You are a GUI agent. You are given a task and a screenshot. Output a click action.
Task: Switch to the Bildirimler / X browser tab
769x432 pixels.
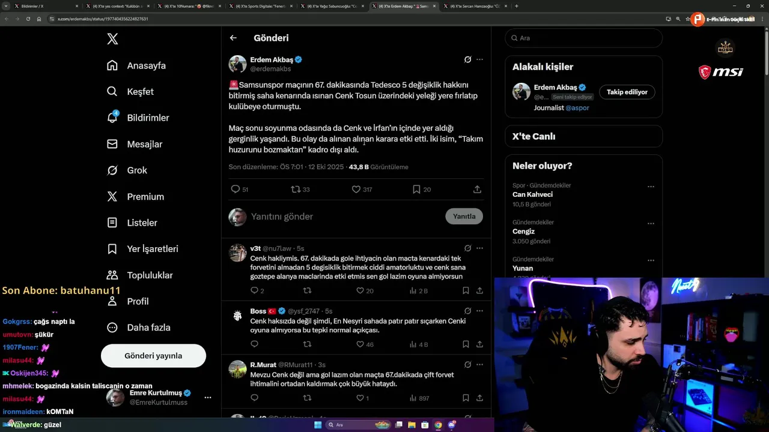coord(45,6)
